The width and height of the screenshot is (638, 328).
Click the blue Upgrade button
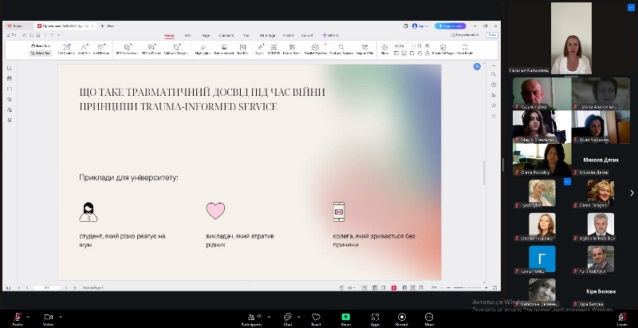(450, 26)
